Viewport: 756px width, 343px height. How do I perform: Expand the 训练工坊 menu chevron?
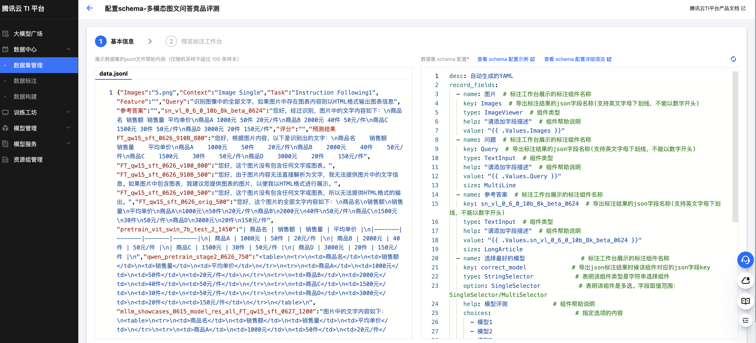(68, 112)
